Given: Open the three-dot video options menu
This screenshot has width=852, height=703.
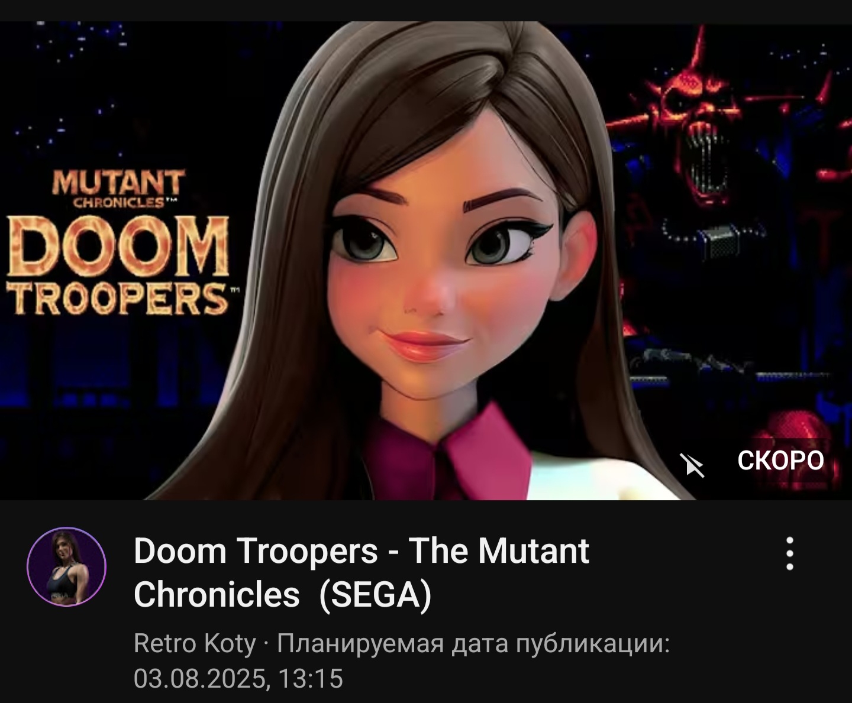Looking at the screenshot, I should click(x=789, y=553).
